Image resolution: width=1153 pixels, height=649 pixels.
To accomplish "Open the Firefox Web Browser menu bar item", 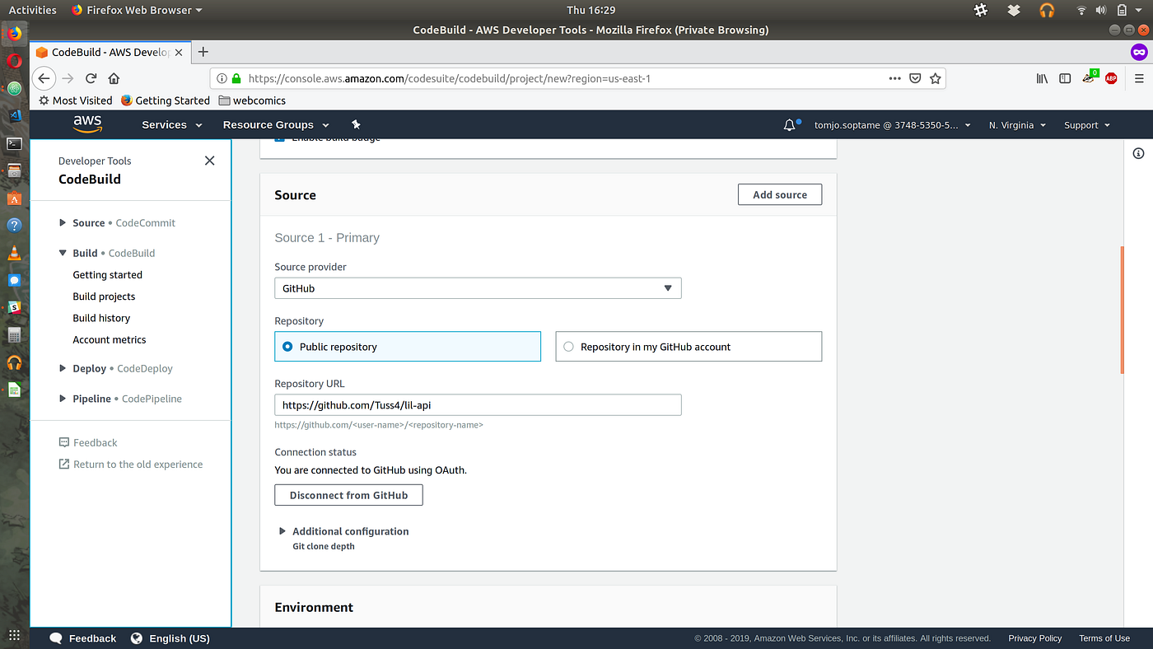I will [136, 10].
